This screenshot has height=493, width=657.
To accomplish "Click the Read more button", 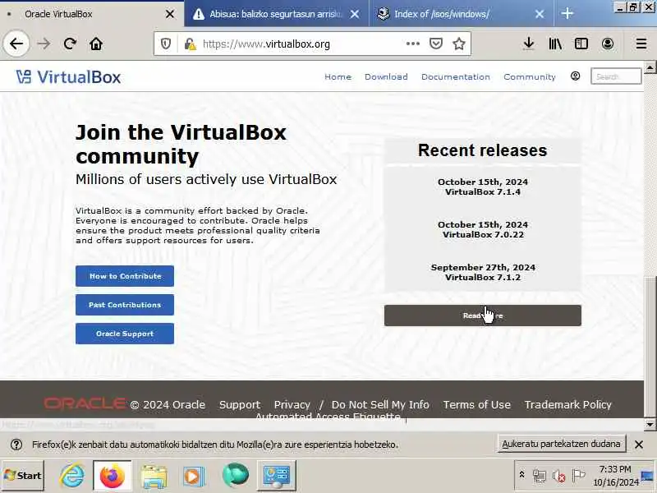I will coord(483,316).
